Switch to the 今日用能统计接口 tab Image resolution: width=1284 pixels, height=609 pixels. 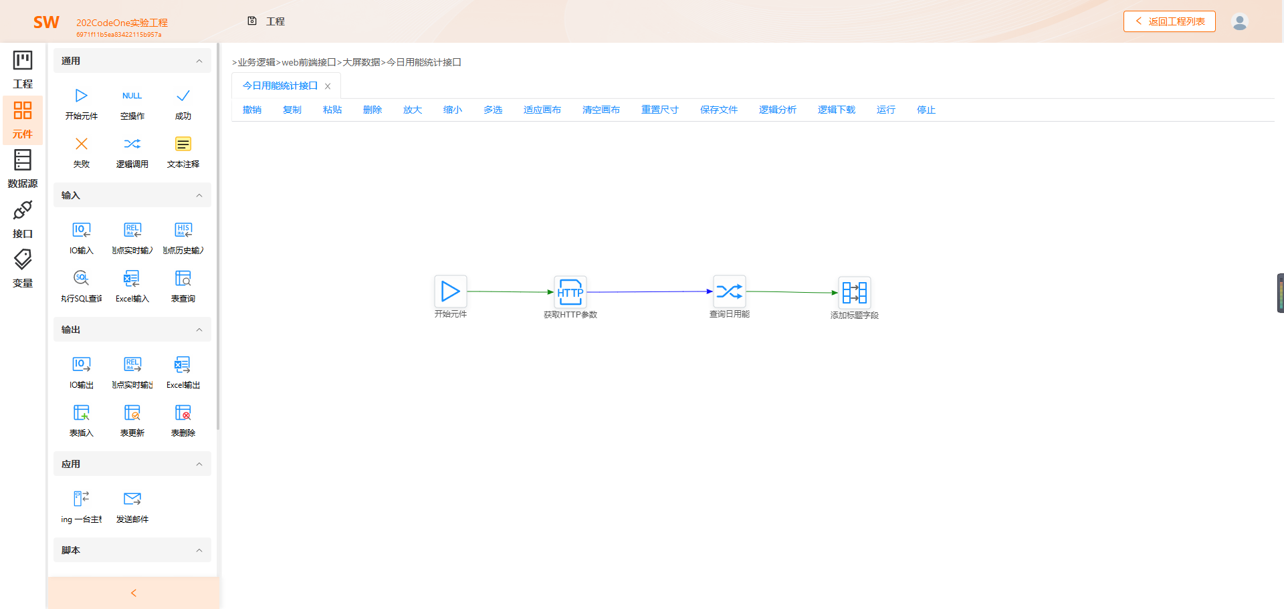280,86
